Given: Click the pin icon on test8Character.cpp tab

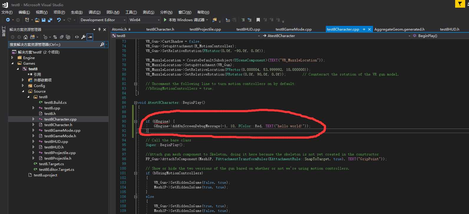Looking at the screenshot, I should (364, 29).
